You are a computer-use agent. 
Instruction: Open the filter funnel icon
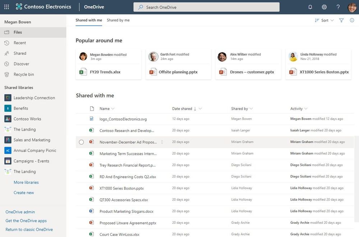[x=341, y=20]
